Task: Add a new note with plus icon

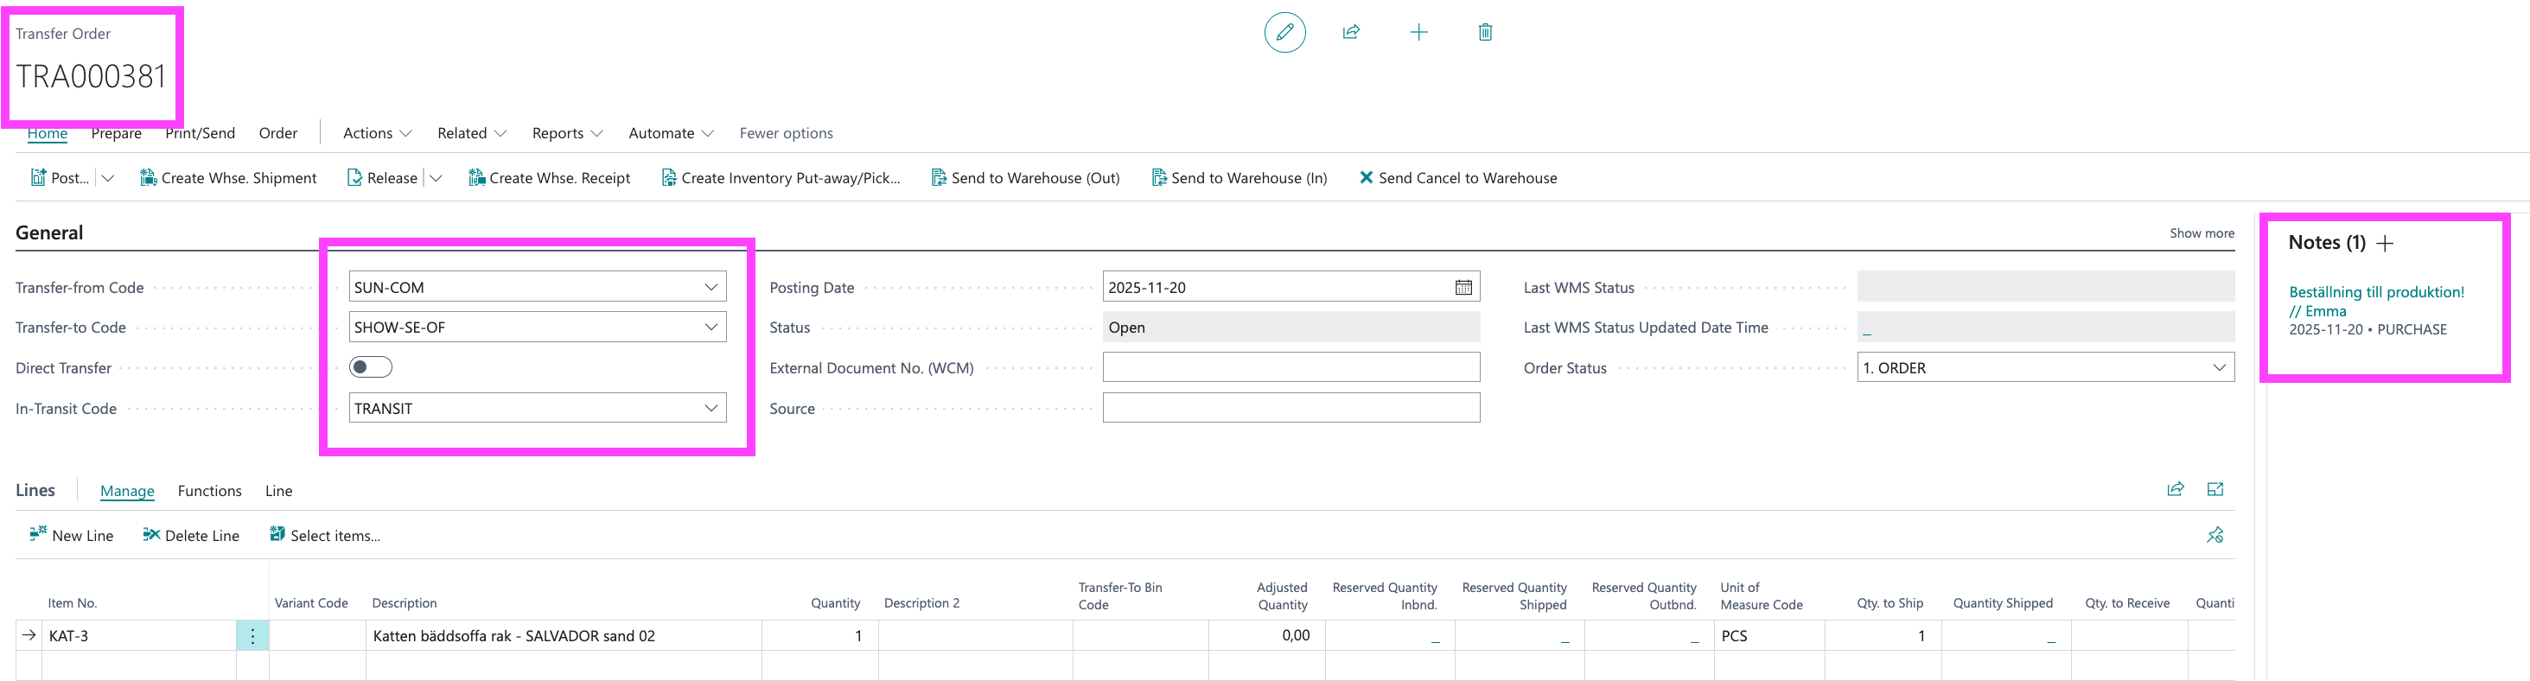Action: (x=2385, y=244)
